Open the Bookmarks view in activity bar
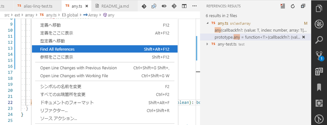This screenshot has width=327, height=125. [319, 87]
